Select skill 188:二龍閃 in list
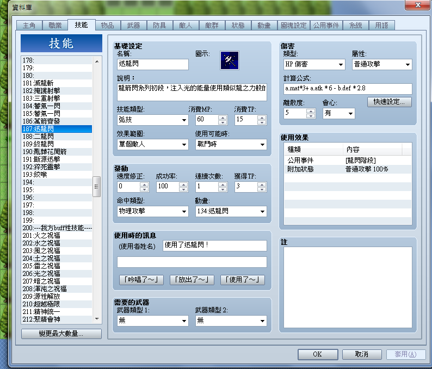Screen dimensions: 432x369 57,137
